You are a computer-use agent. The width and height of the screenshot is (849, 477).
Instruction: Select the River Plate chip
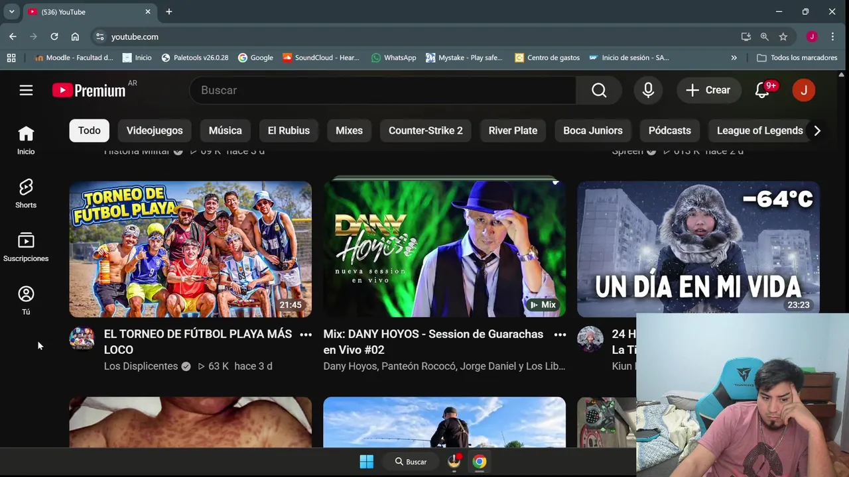pos(513,131)
